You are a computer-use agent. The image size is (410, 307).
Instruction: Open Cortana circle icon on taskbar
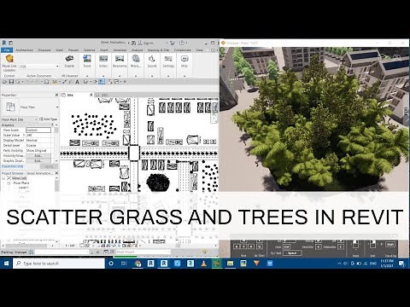(111, 264)
